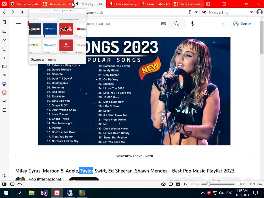Viewport: 264px width, 198px height.
Task: Go forward to the next page
Action: [13, 12]
